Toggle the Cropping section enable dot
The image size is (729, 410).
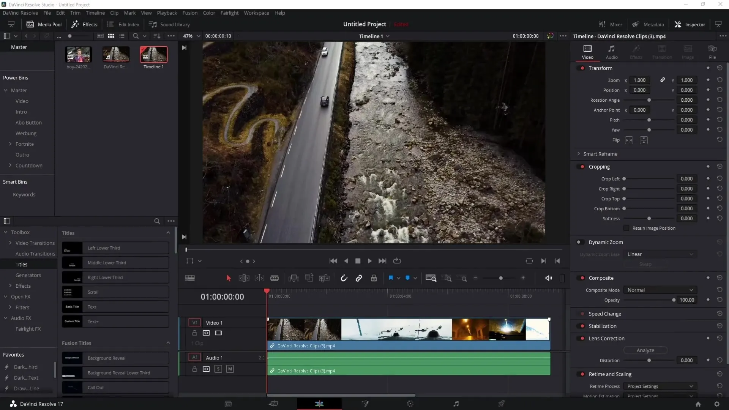point(582,167)
